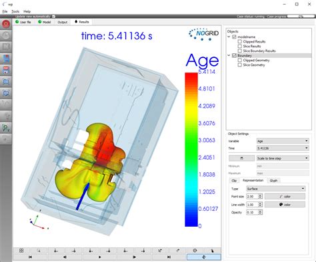Open the Time dropdown showing 5.41136
This screenshot has width=316, height=262.
283,148
